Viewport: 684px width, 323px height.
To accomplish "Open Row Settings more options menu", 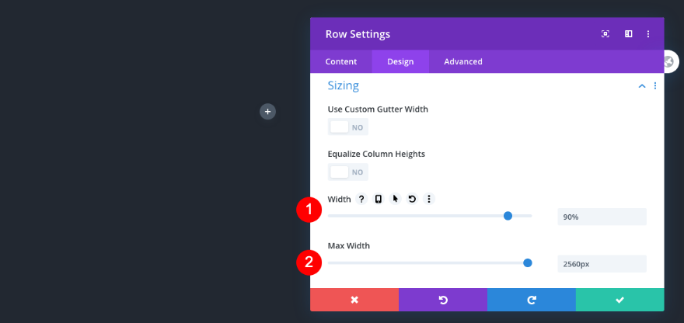I will pyautogui.click(x=648, y=34).
